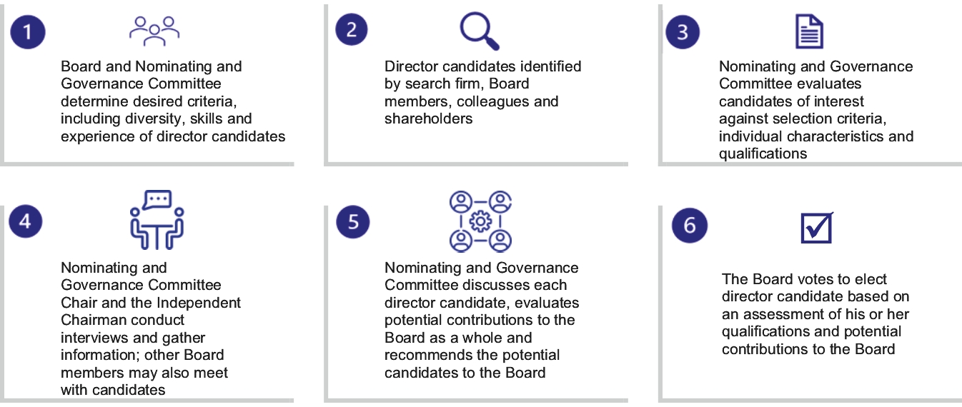
Task: Click the document page icon
Action: tap(809, 31)
